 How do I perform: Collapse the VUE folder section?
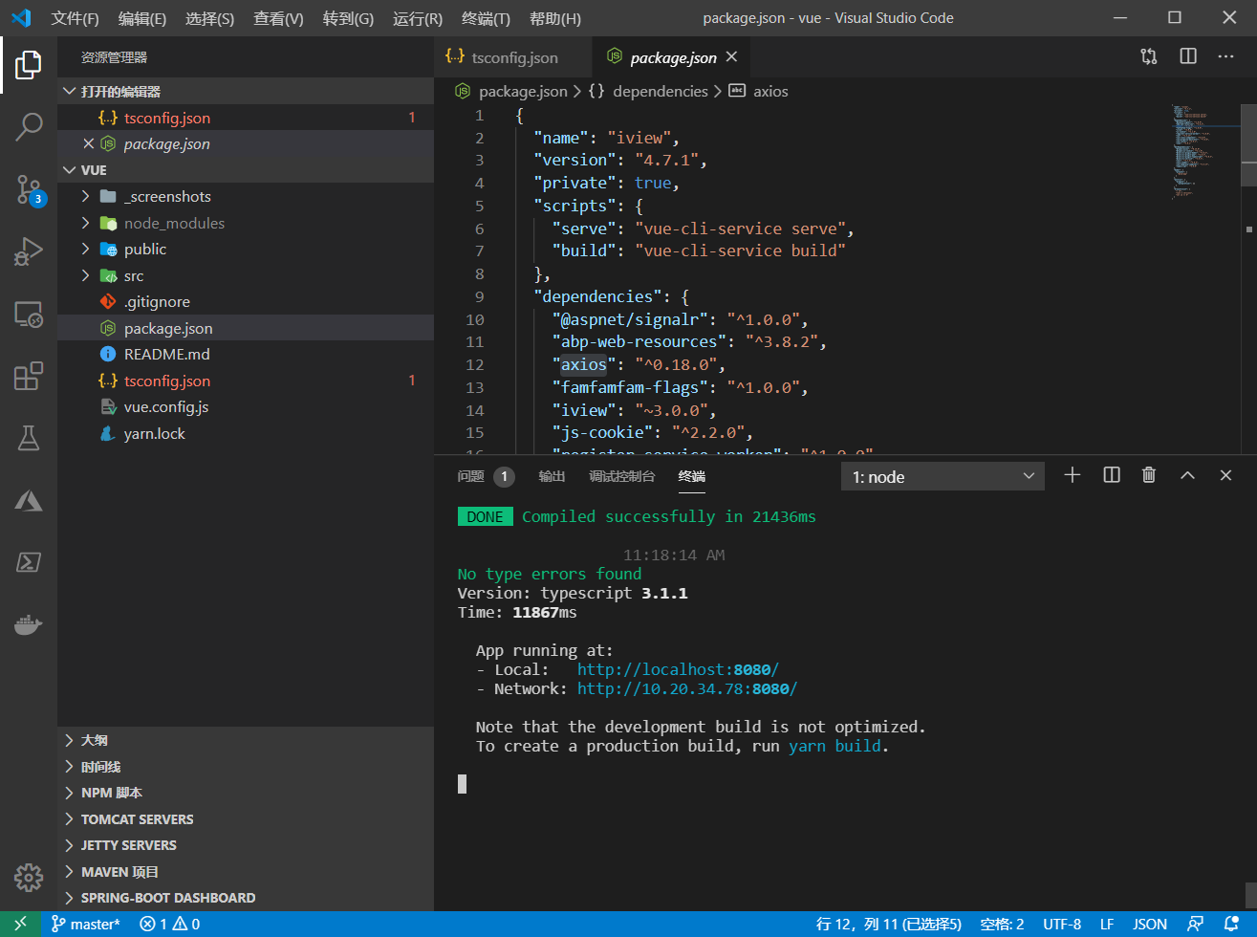(246, 170)
